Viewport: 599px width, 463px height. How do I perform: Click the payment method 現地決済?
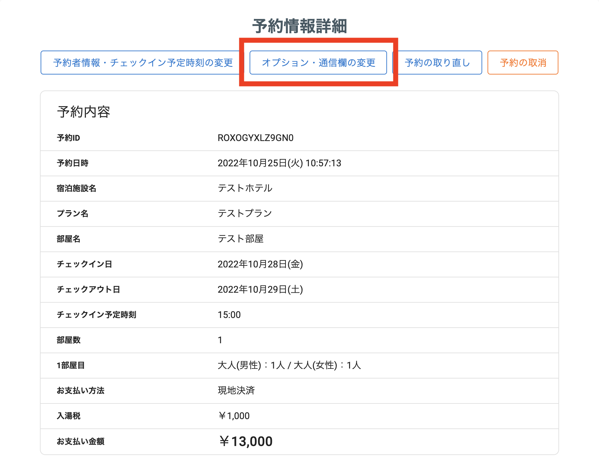[236, 391]
